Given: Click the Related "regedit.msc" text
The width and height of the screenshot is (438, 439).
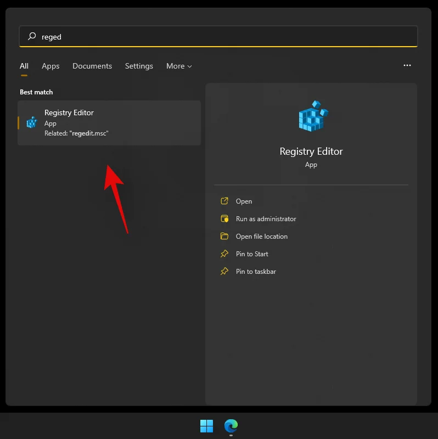Looking at the screenshot, I should tap(76, 133).
